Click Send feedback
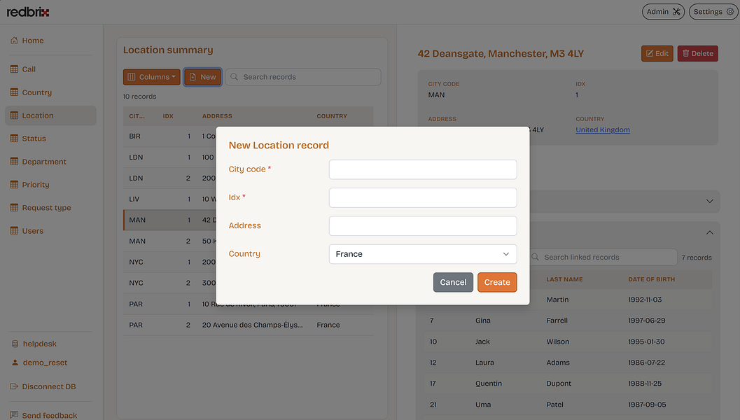The width and height of the screenshot is (740, 420). point(43,415)
